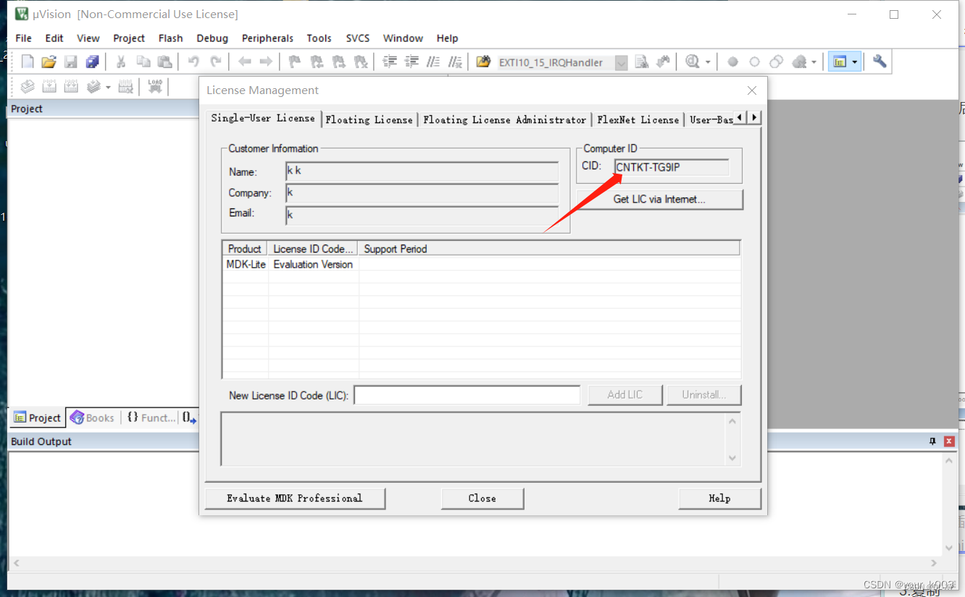Image resolution: width=965 pixels, height=597 pixels.
Task: Click the Translate build toolbar icon
Action: (x=28, y=87)
